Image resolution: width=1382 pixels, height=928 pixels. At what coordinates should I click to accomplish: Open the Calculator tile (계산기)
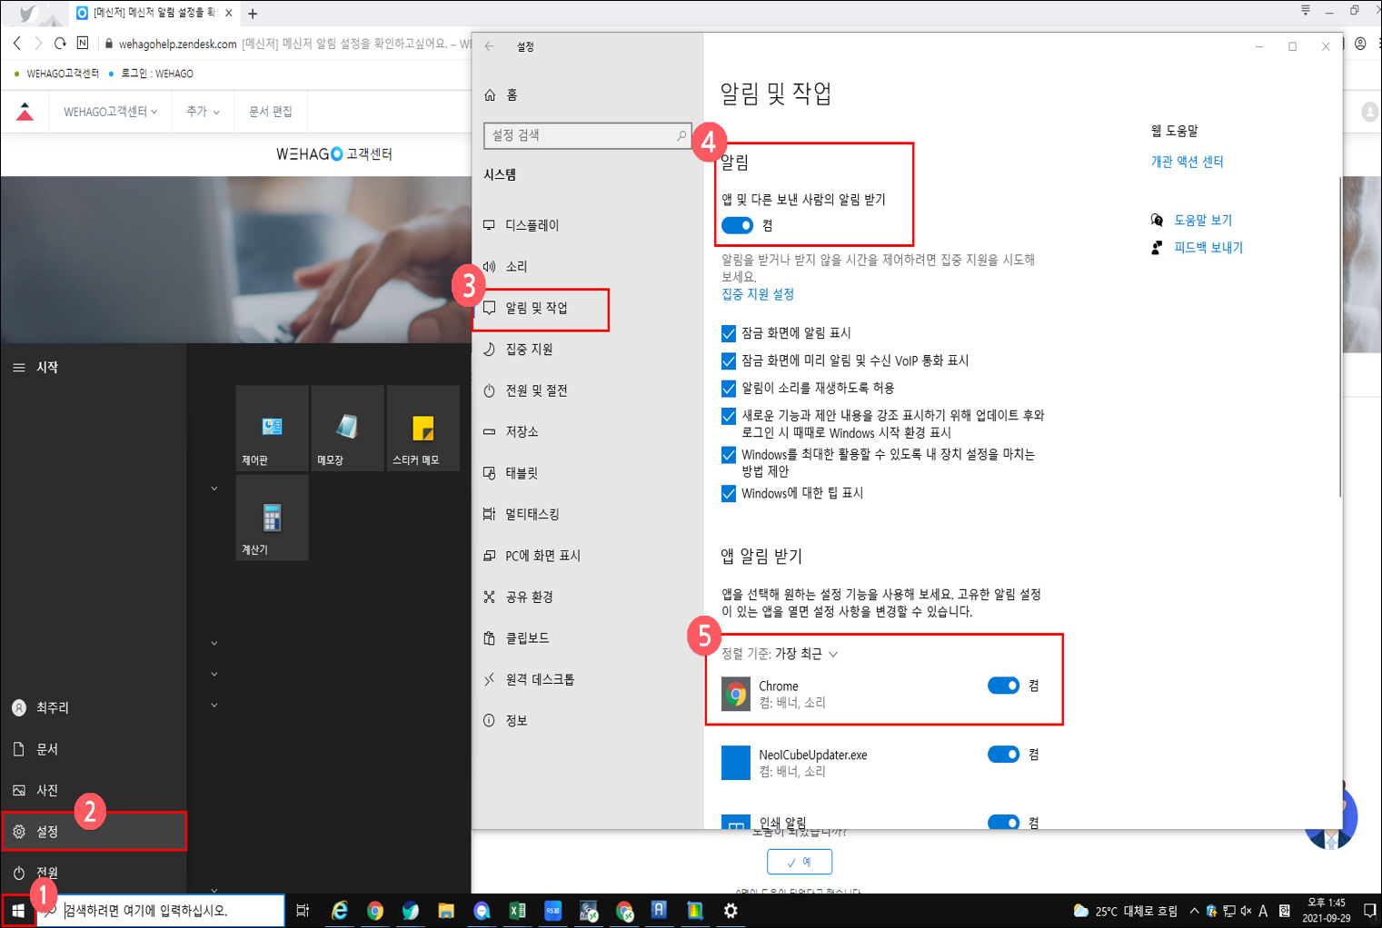click(x=272, y=518)
